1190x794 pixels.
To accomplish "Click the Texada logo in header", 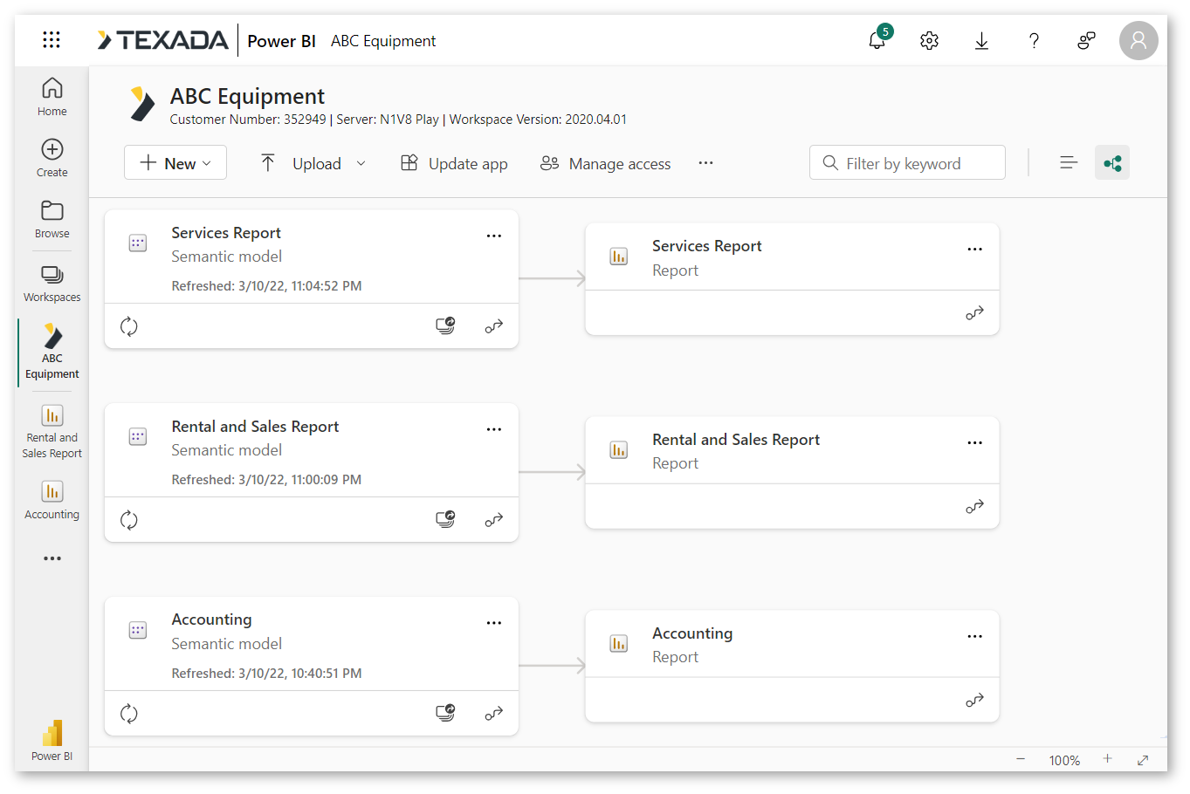I will coord(162,40).
